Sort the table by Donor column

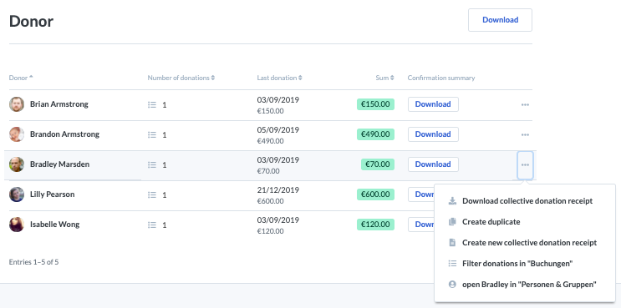pyautogui.click(x=21, y=78)
